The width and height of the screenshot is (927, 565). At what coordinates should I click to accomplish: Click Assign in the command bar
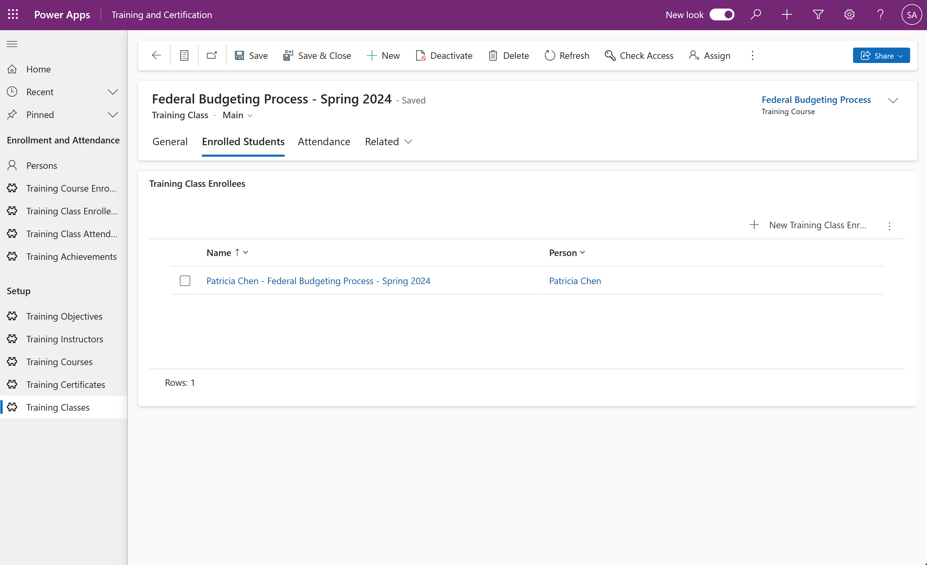click(710, 56)
